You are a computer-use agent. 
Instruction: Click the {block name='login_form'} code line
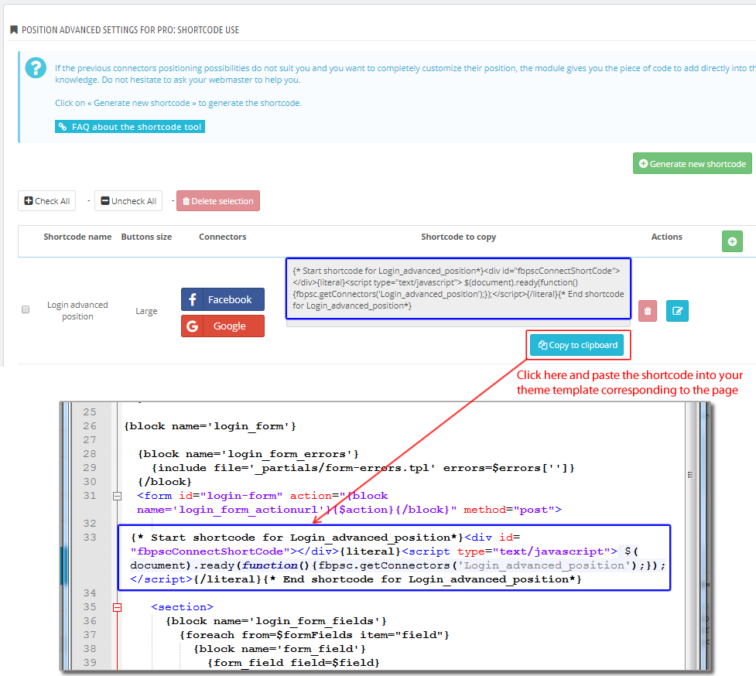click(210, 426)
